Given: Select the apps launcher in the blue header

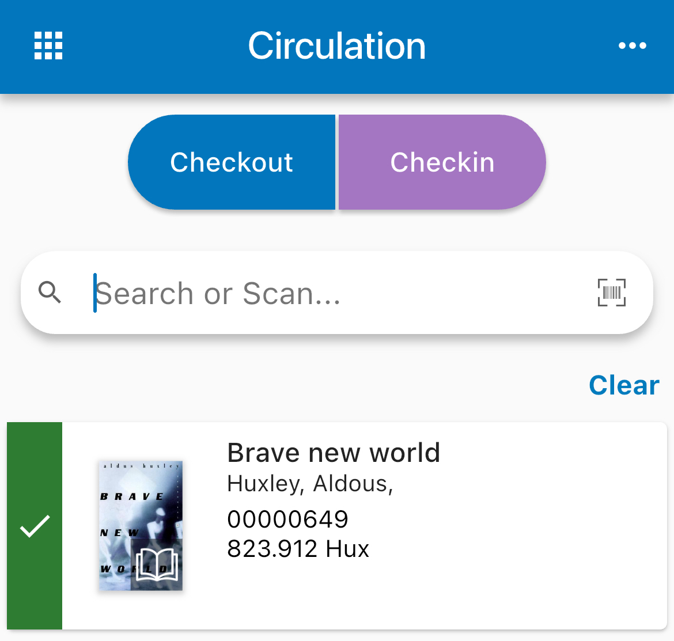Looking at the screenshot, I should click(48, 46).
